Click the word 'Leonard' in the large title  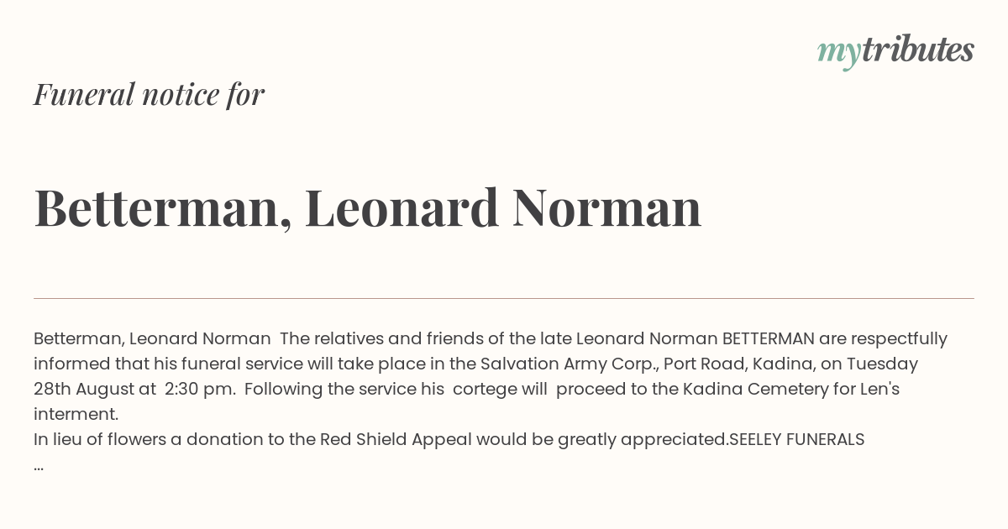pyautogui.click(x=402, y=207)
